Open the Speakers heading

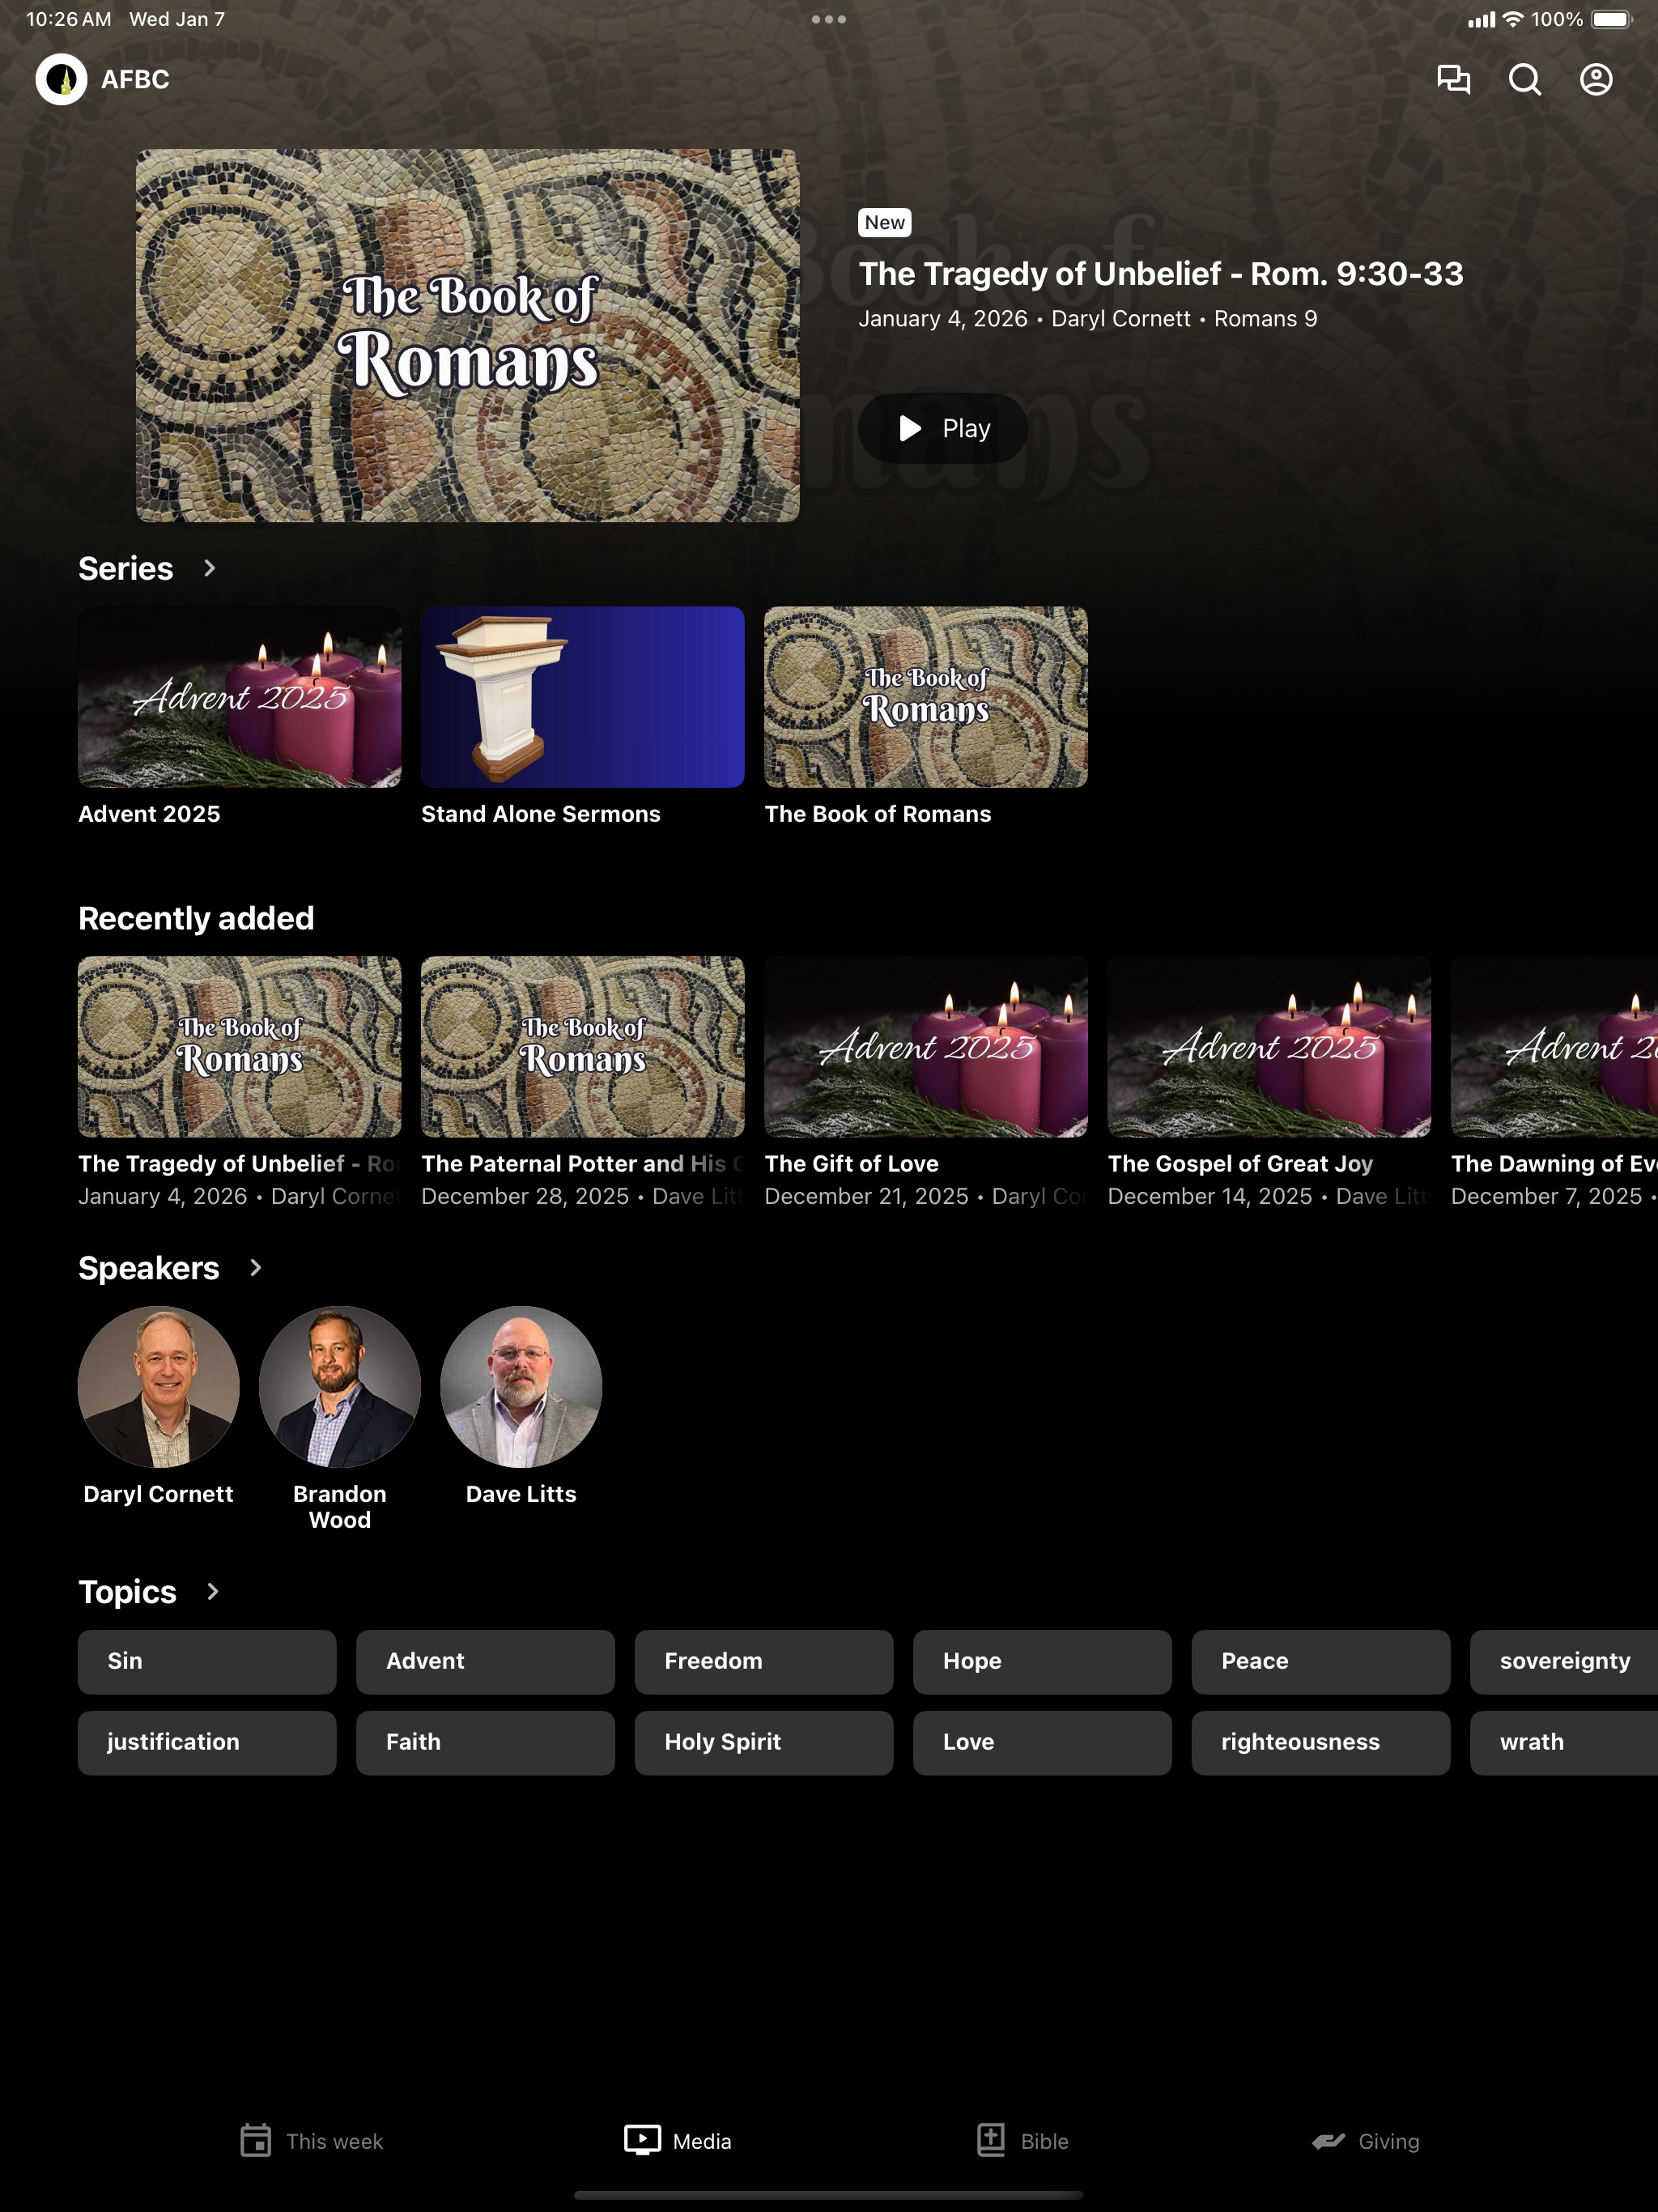tap(149, 1268)
